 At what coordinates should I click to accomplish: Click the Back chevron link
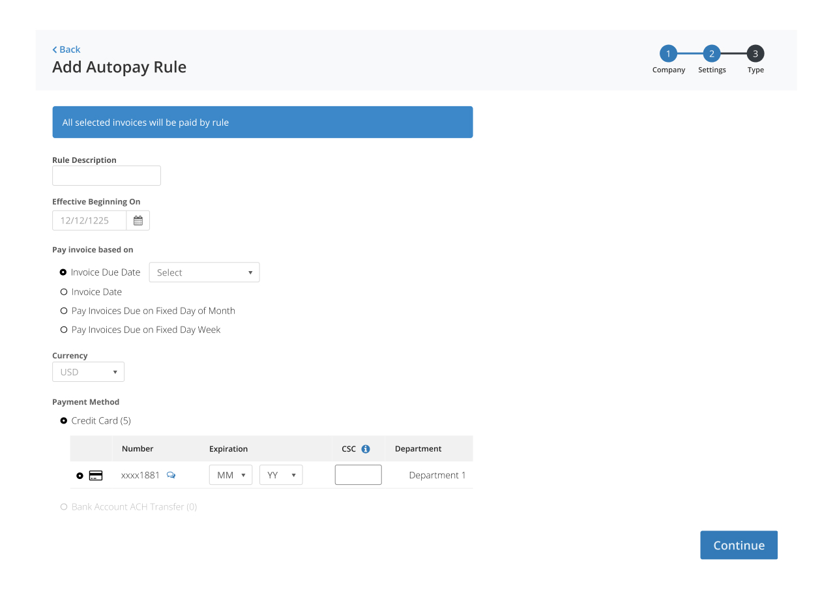coord(66,50)
